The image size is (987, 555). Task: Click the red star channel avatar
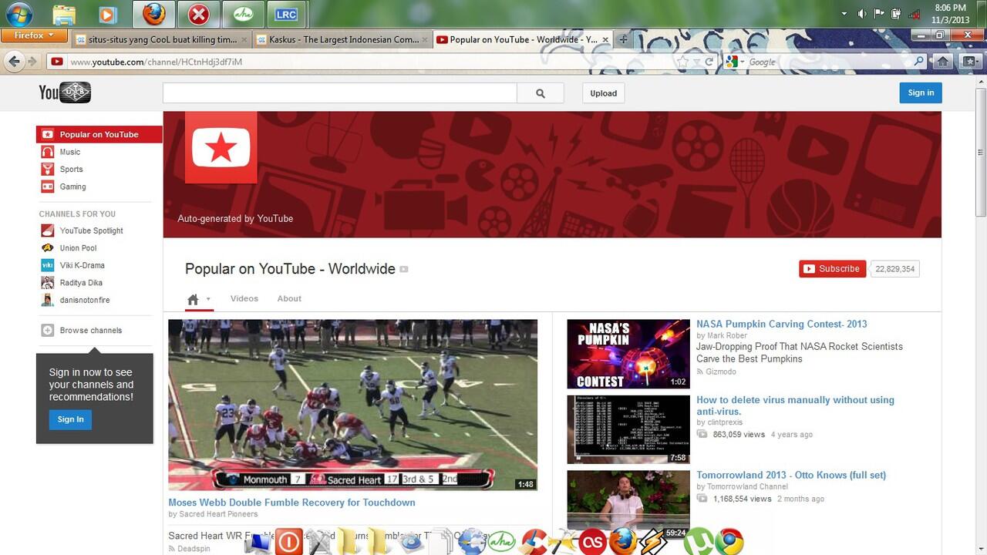click(221, 147)
